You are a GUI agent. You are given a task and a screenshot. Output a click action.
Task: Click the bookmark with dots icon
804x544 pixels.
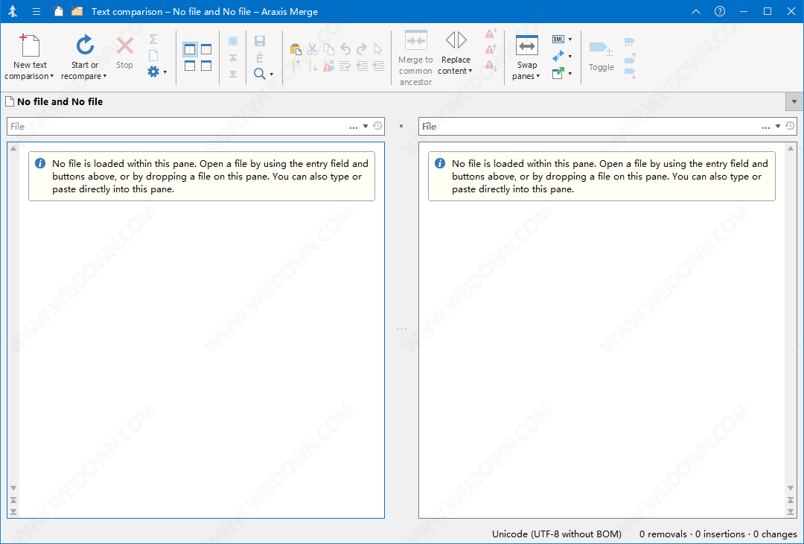tap(630, 42)
